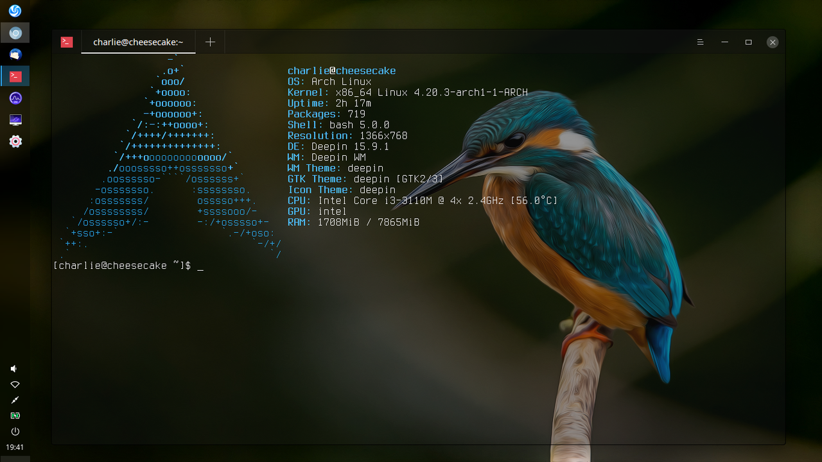Click the 'Resolution: 1366x768' line
Screen dimensions: 822x462
347,136
